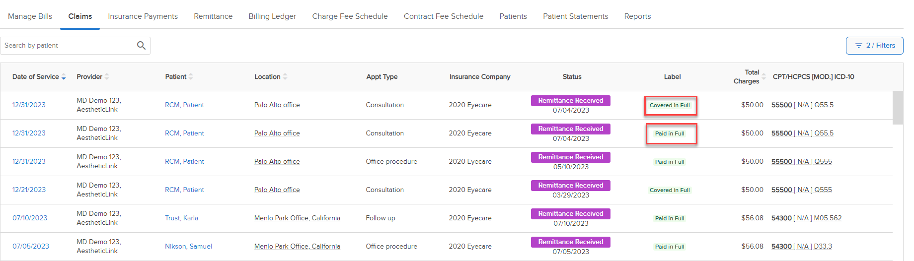Sort using the Patient column arrows
This screenshot has height=261, width=914.
191,77
